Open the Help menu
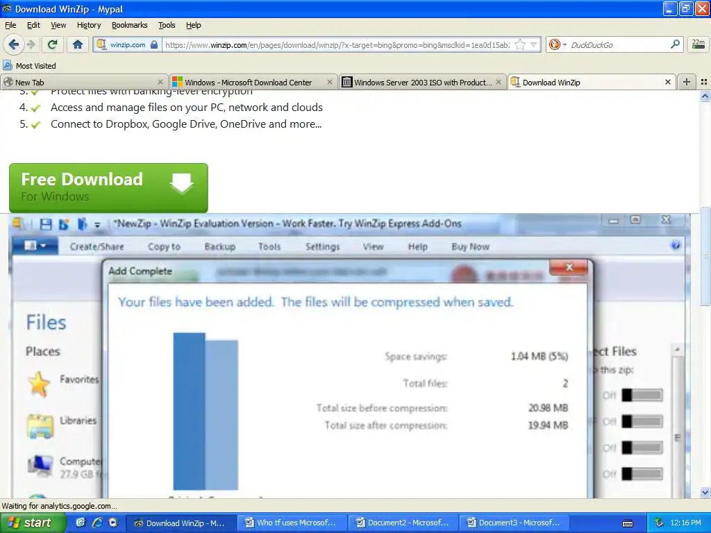The image size is (711, 533). coord(194,25)
